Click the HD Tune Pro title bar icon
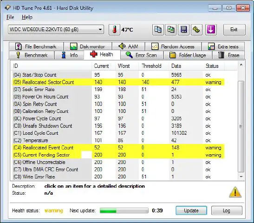254x223 pixels. tap(7, 7)
